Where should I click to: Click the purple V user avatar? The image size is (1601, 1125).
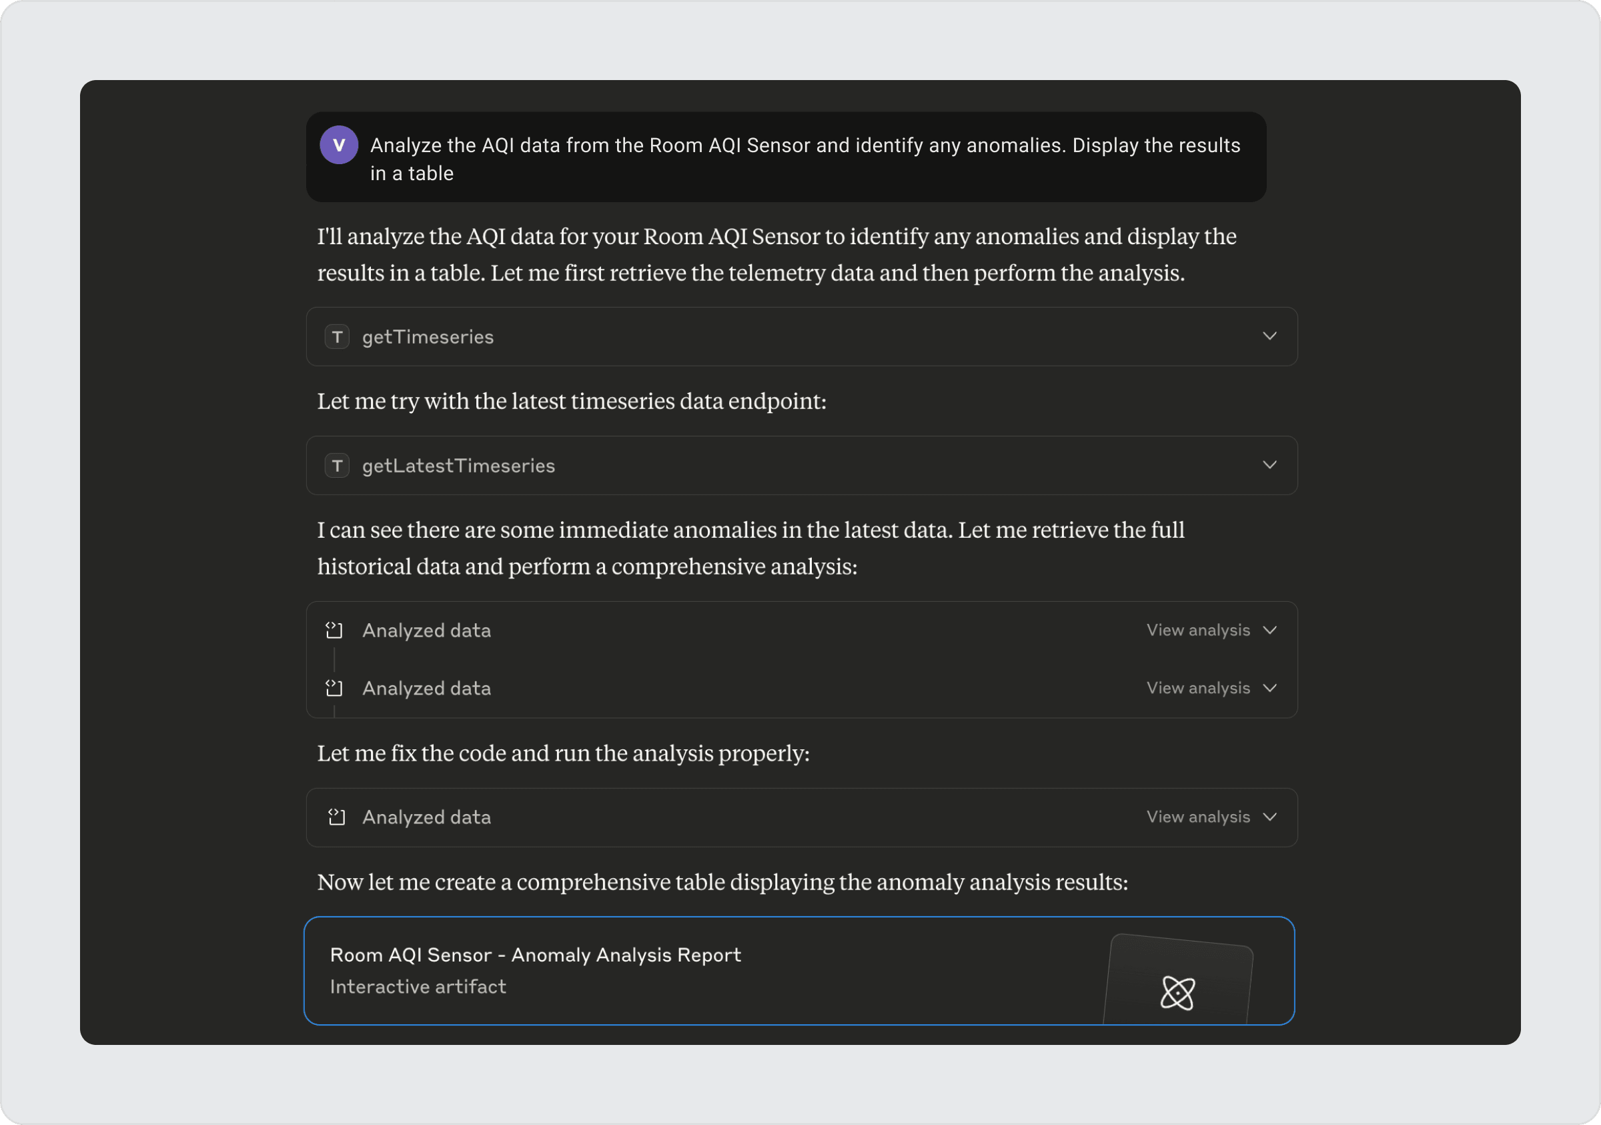339,145
